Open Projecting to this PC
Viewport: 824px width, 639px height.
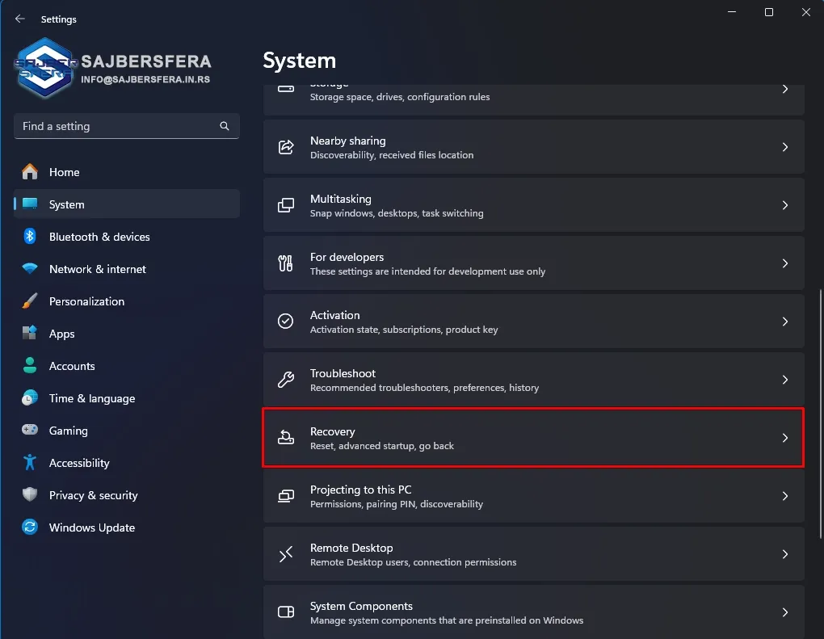click(533, 496)
